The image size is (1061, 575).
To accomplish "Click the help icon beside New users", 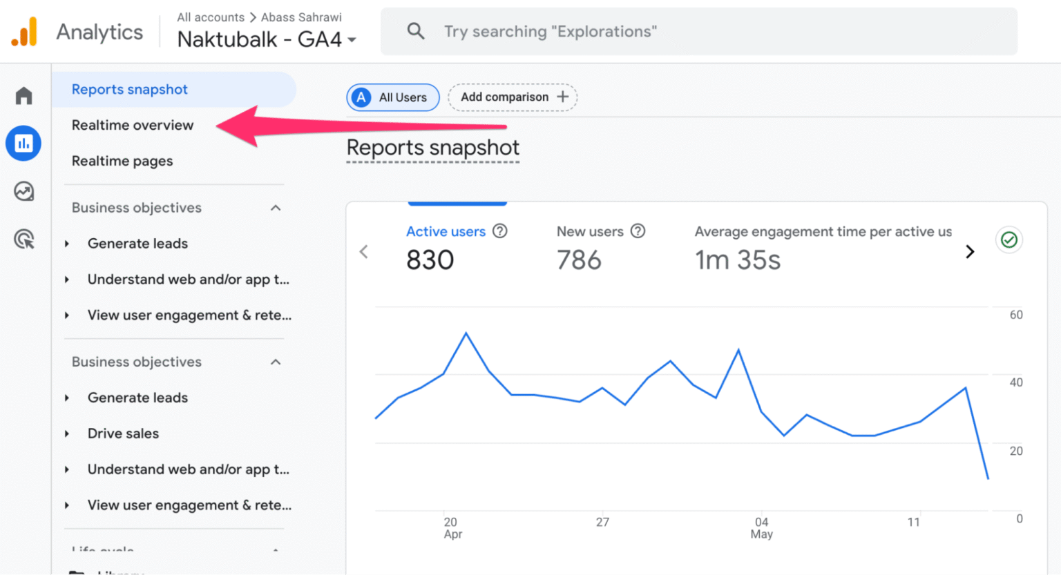I will (x=638, y=231).
